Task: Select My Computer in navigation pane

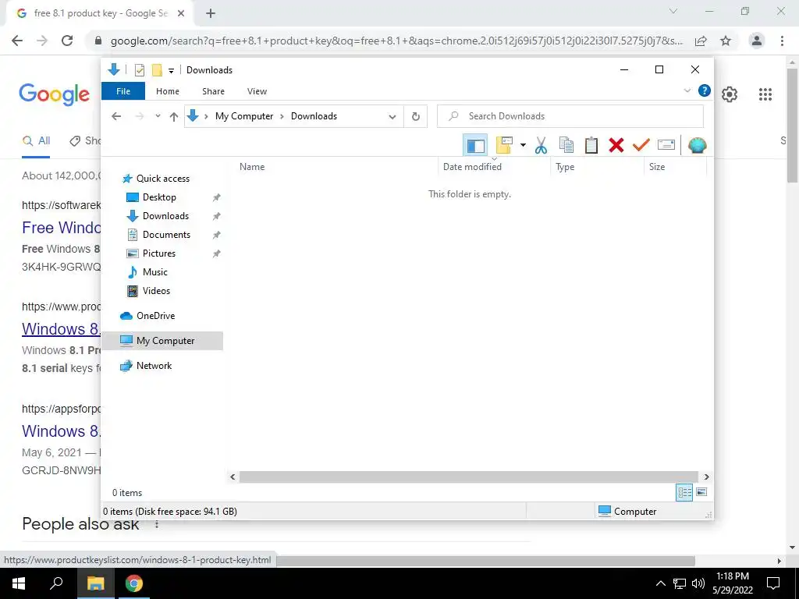Action: tap(162, 341)
